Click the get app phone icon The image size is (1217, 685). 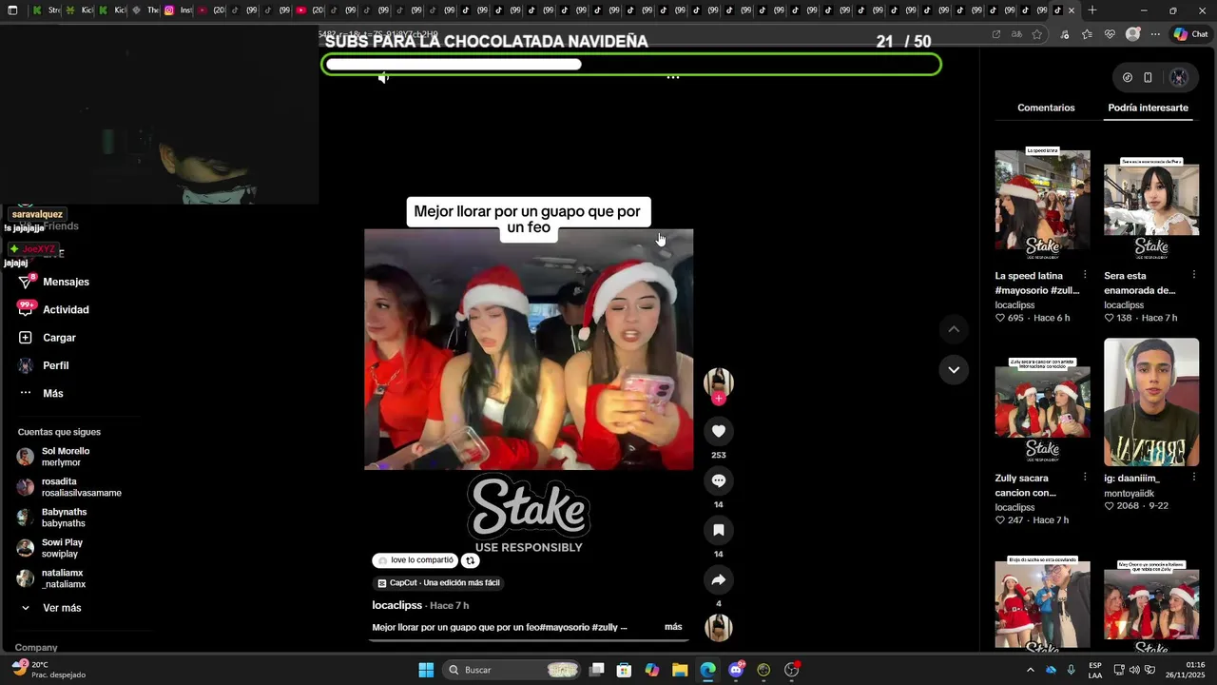[1148, 78]
